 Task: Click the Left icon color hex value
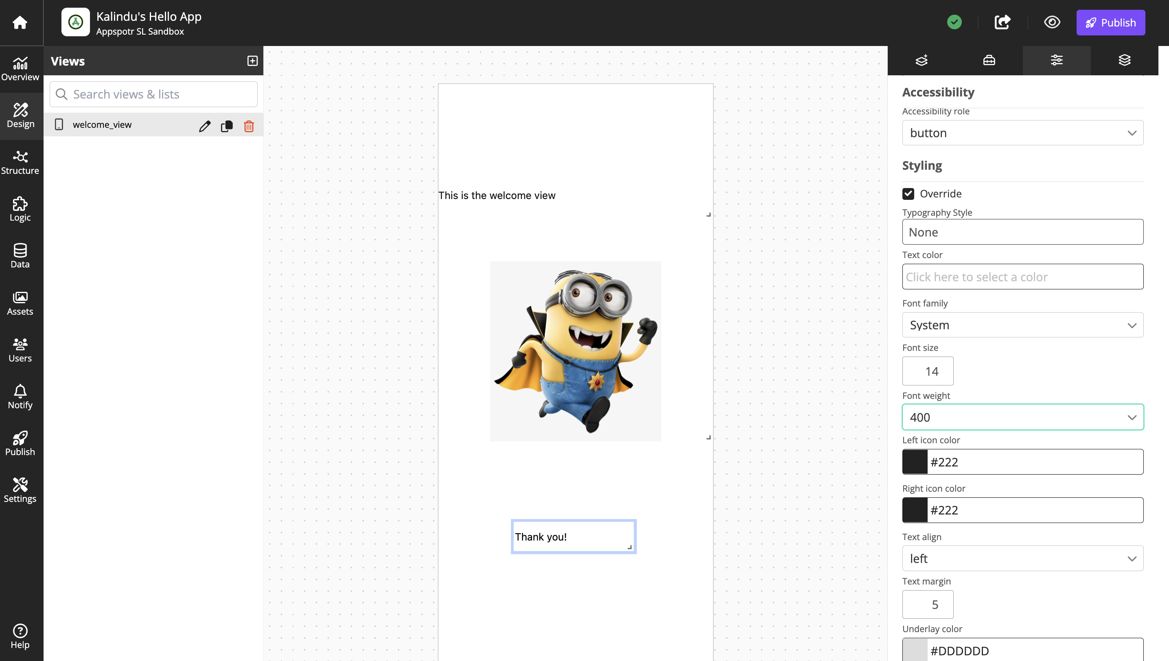click(944, 462)
